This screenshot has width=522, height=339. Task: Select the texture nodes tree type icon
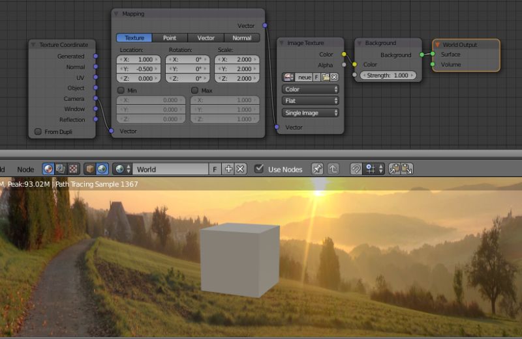click(73, 169)
